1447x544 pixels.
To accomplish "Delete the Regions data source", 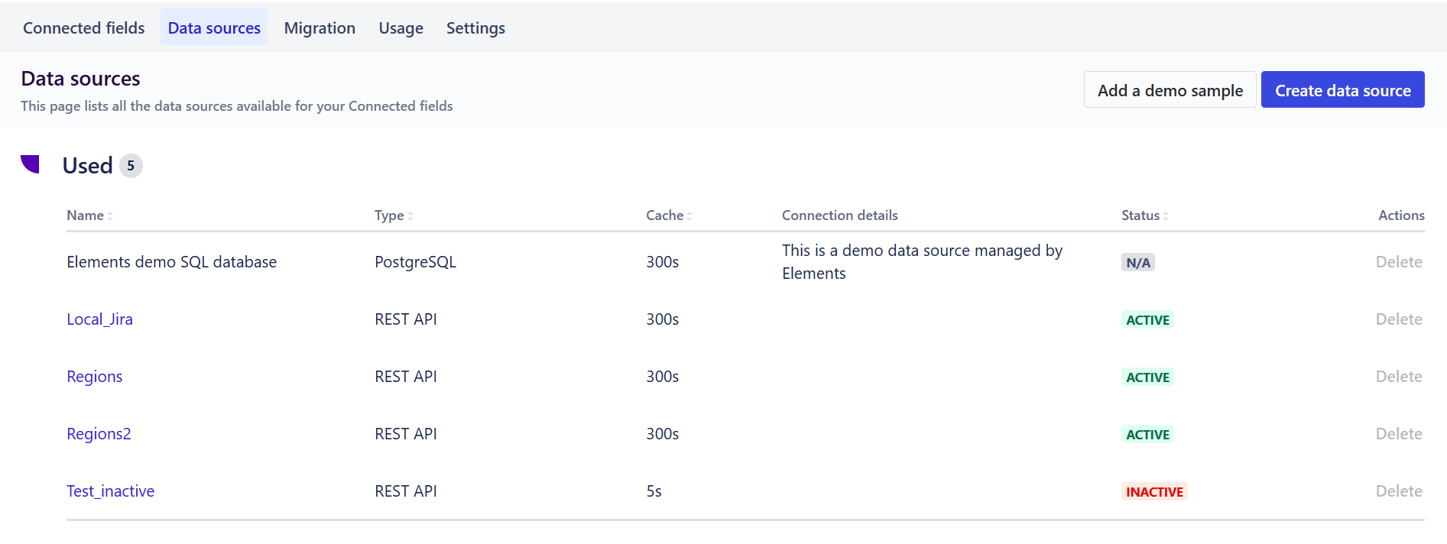I will tap(1399, 377).
